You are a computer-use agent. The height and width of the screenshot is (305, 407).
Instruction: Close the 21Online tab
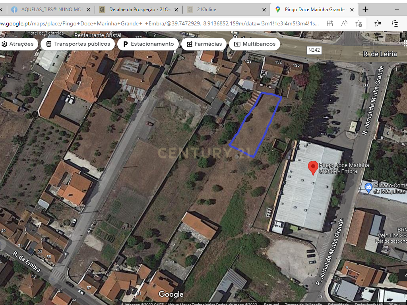click(264, 10)
